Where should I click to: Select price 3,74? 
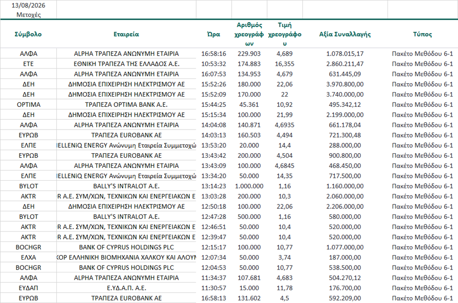(285, 258)
